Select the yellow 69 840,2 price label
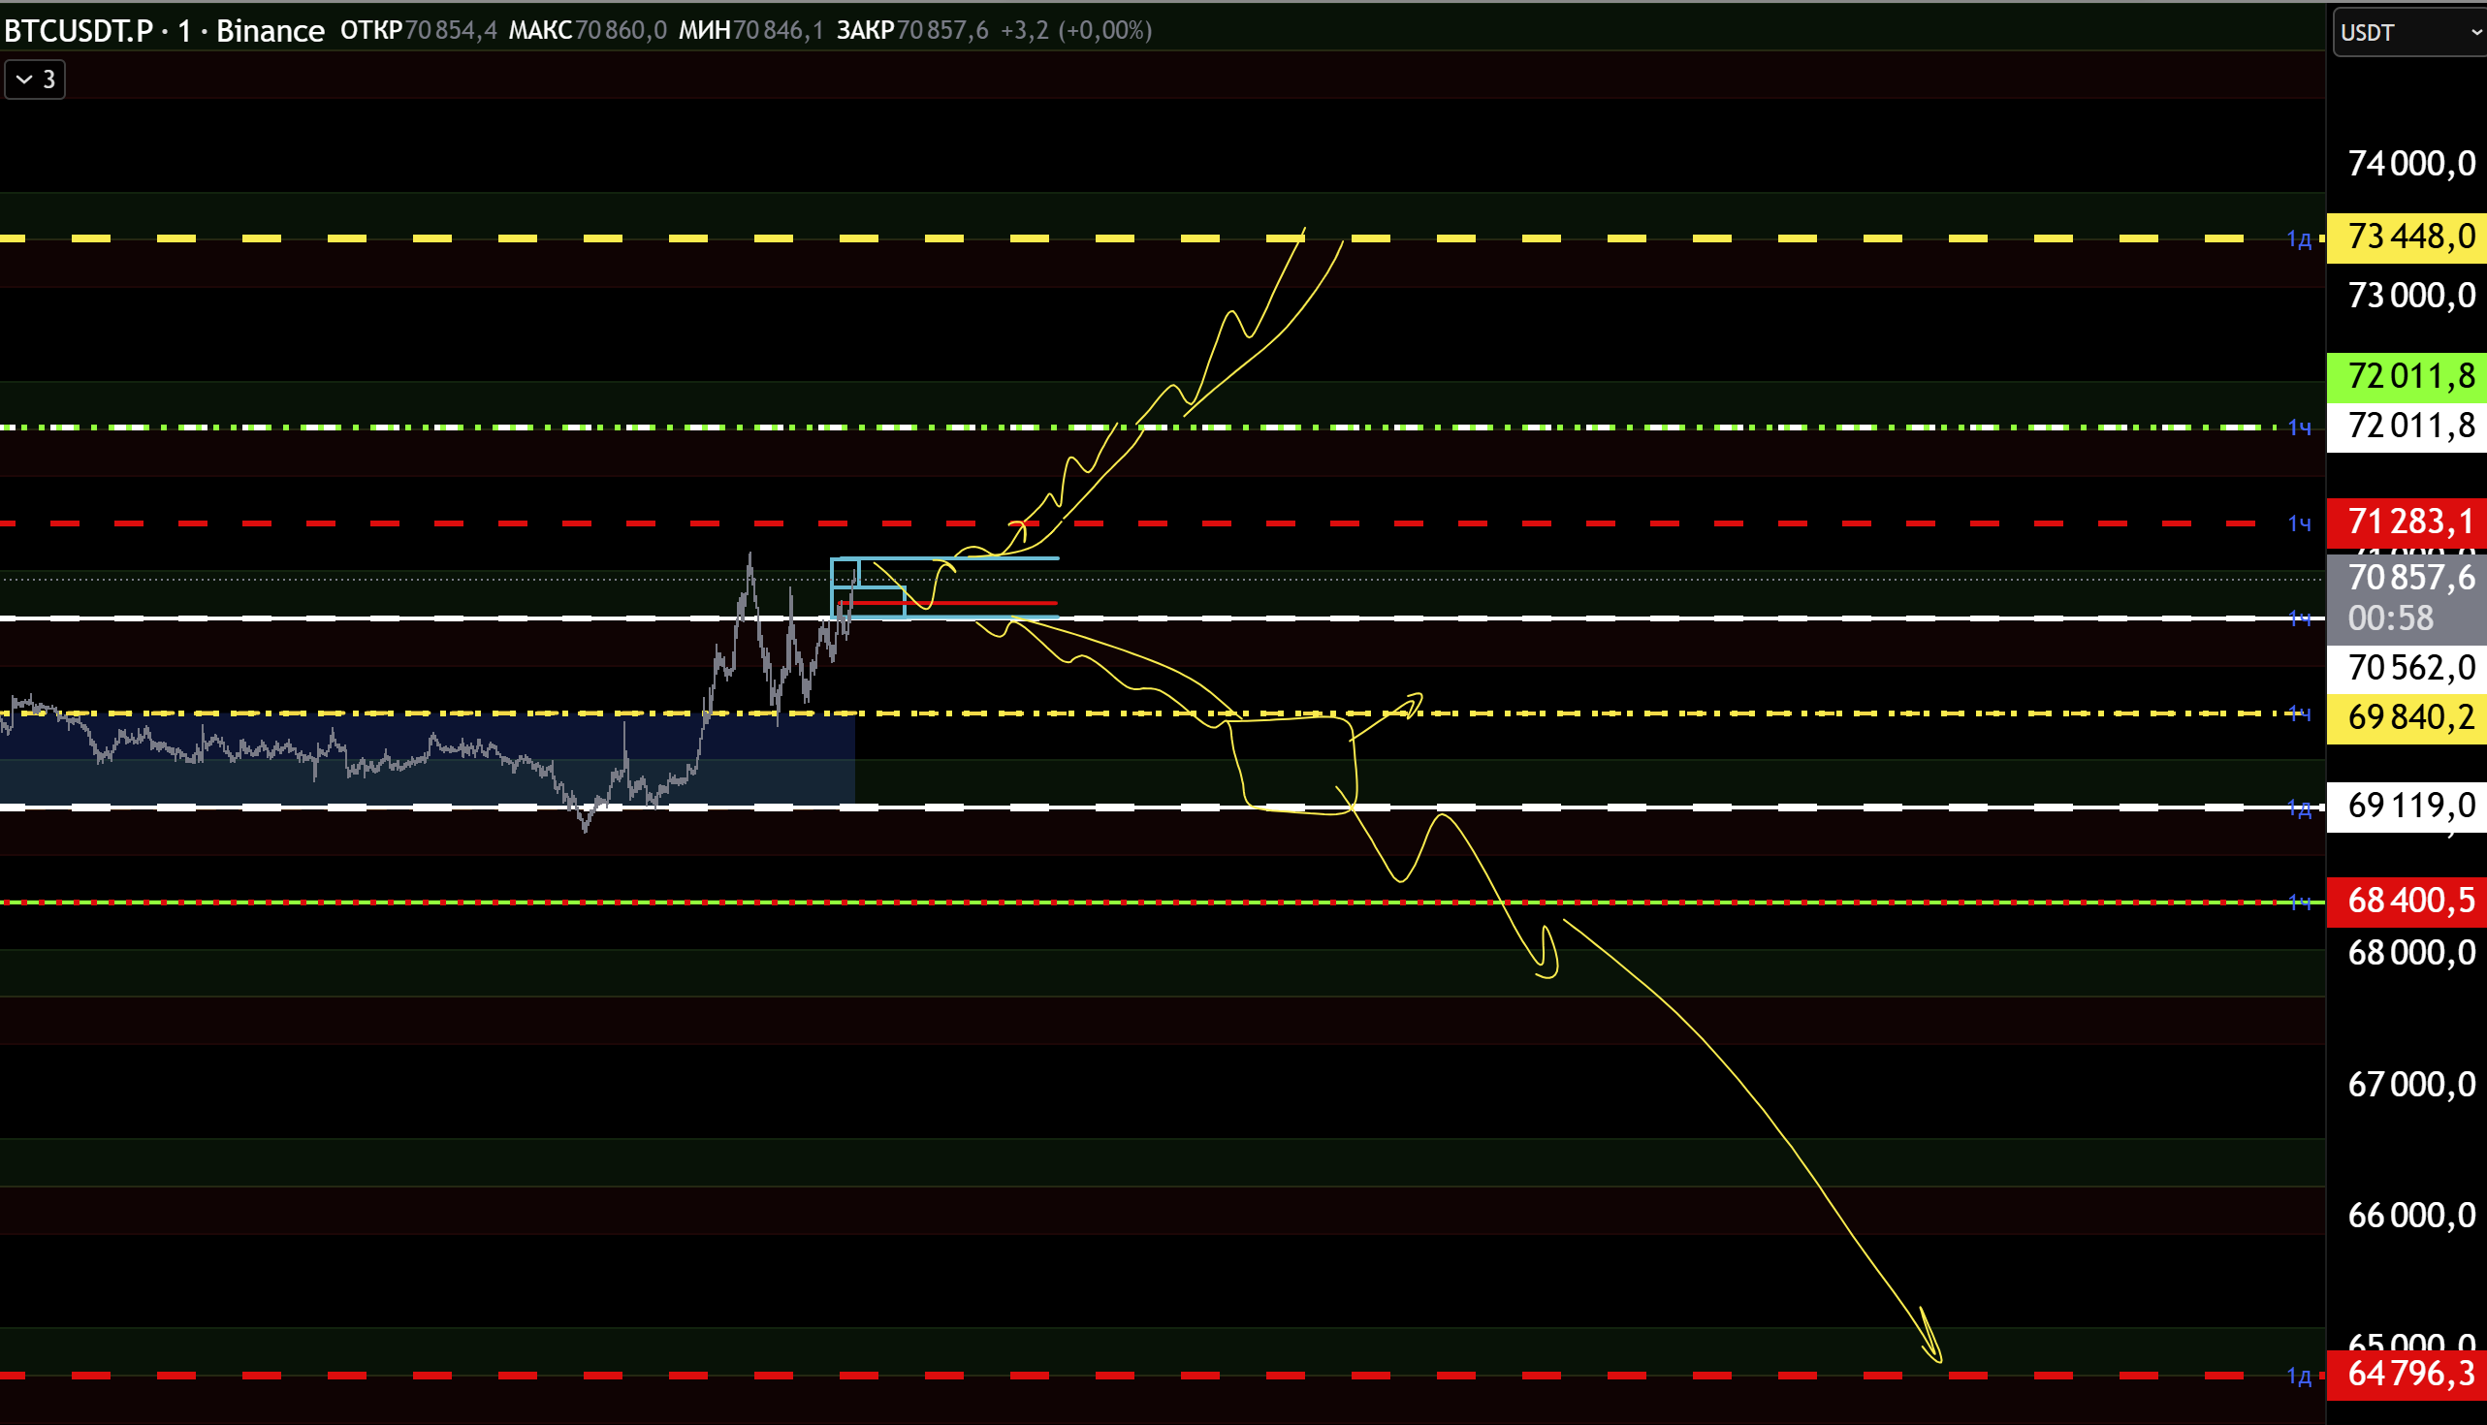 point(2407,717)
